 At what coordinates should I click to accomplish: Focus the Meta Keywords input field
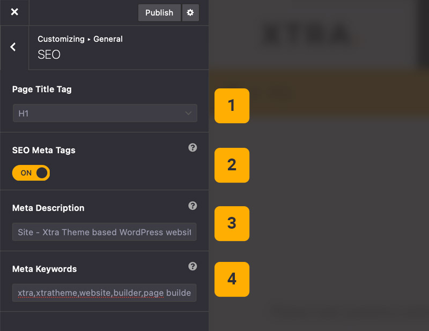click(105, 293)
